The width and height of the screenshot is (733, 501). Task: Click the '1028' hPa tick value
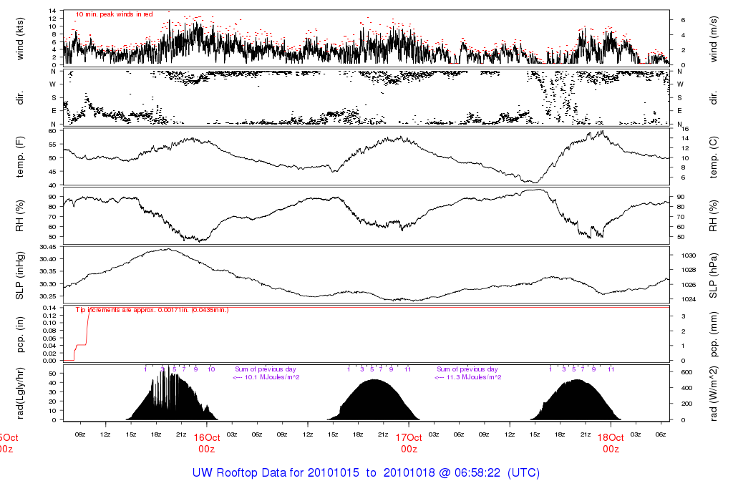689,270
